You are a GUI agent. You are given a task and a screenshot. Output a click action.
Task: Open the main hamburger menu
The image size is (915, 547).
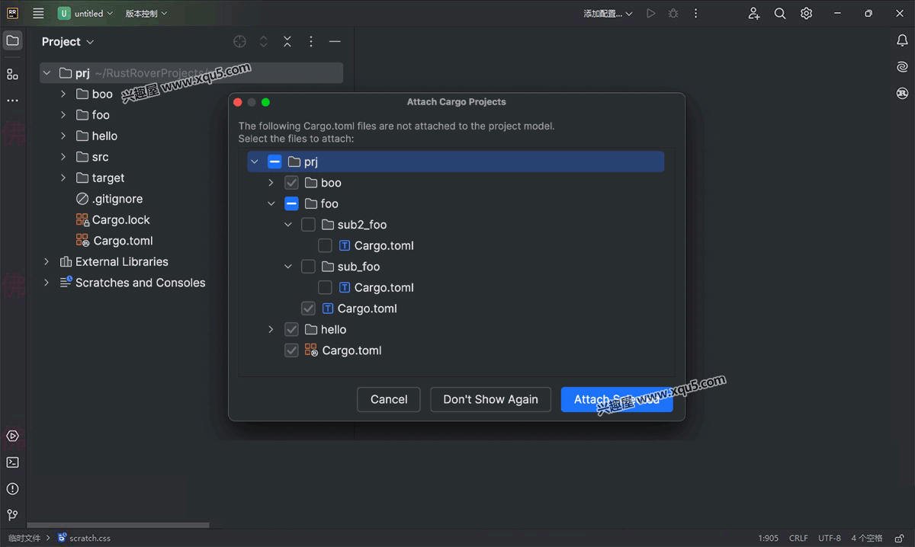click(x=38, y=13)
